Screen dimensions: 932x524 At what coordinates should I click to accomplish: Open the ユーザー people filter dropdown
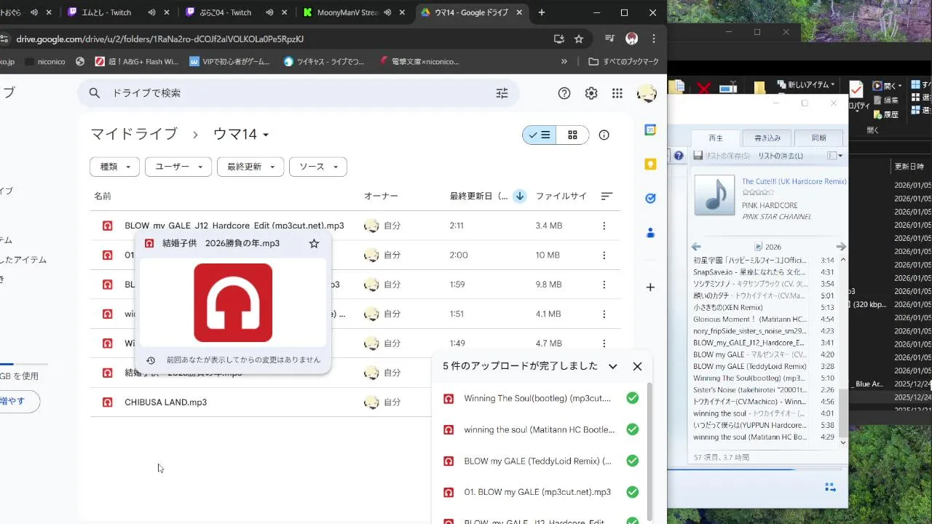[178, 167]
